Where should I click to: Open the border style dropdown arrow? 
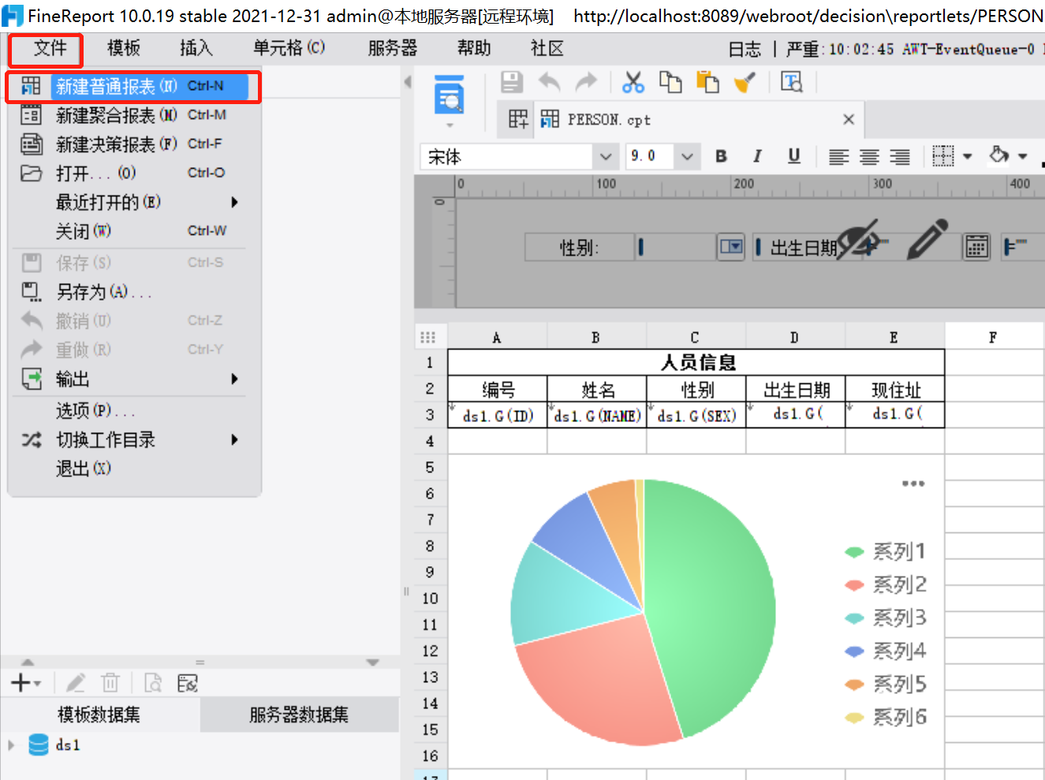click(x=968, y=157)
